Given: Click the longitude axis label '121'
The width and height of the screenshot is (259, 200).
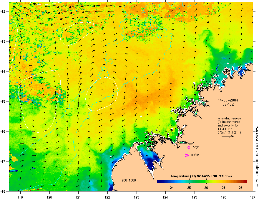Looking at the screenshot, I should [x=79, y=197].
